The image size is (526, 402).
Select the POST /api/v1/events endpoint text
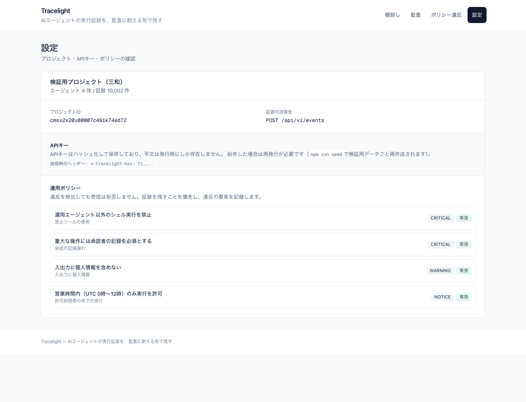click(x=295, y=120)
